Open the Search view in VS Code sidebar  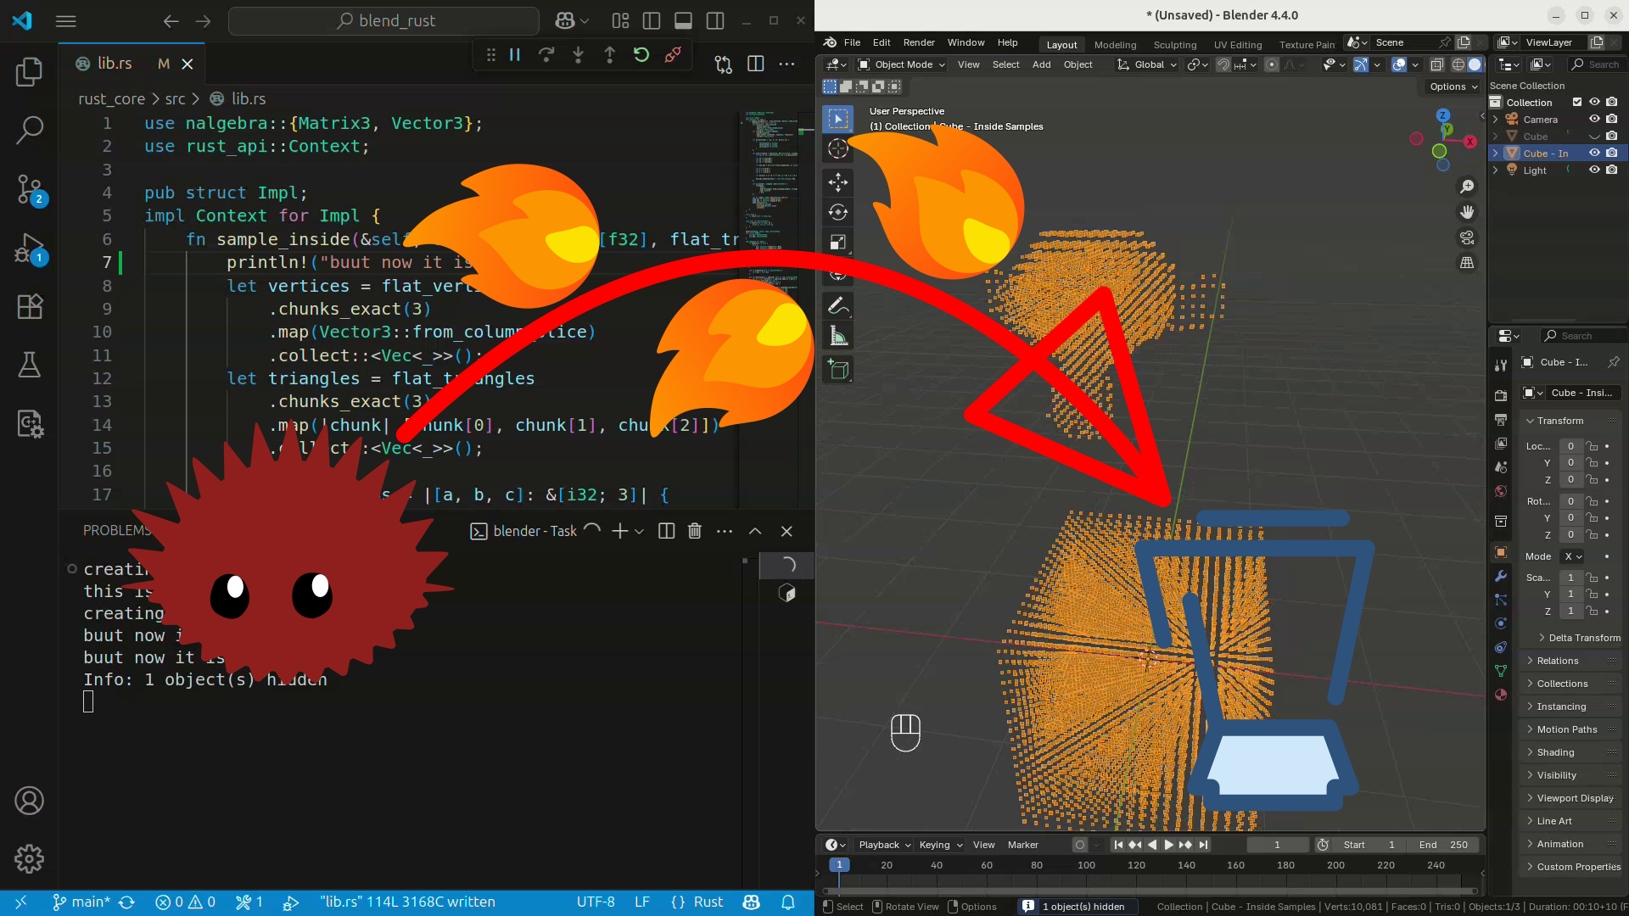click(x=30, y=130)
